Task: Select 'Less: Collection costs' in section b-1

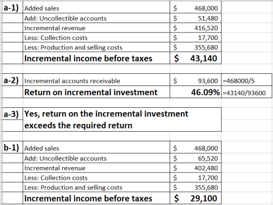Action: pyautogui.click(x=97, y=178)
